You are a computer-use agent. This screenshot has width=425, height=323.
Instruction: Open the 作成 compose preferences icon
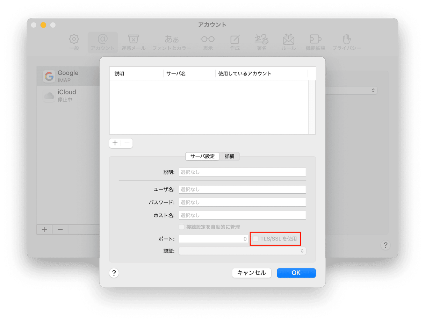pos(235,39)
